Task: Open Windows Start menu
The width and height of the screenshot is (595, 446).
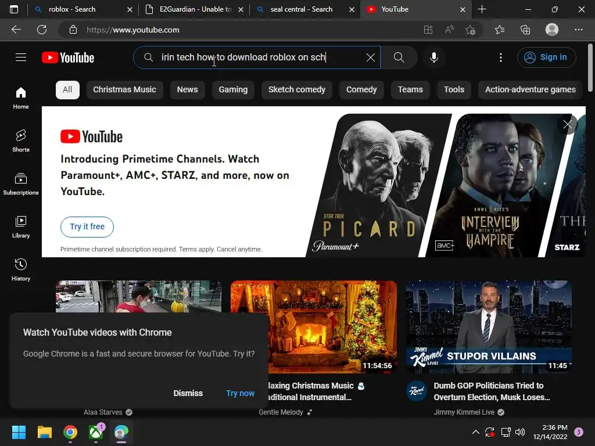Action: [19, 432]
